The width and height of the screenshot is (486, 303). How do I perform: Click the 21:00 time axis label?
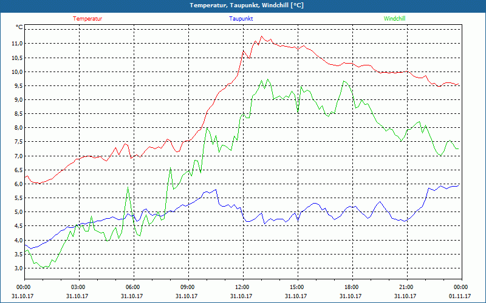point(407,287)
